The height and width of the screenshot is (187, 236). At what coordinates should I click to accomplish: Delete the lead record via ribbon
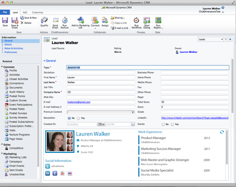pyautogui.click(x=26, y=23)
